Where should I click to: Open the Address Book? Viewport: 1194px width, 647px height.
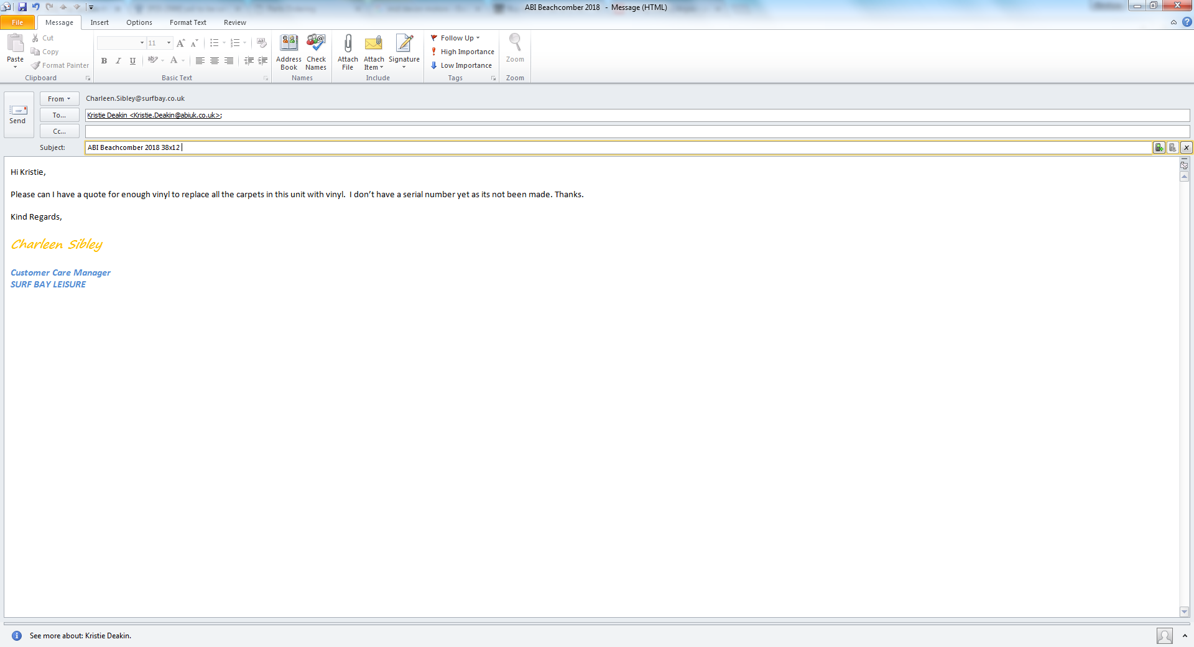[x=289, y=52]
